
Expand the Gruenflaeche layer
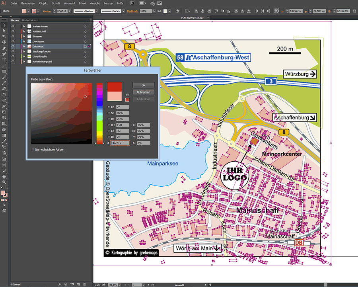click(24, 57)
